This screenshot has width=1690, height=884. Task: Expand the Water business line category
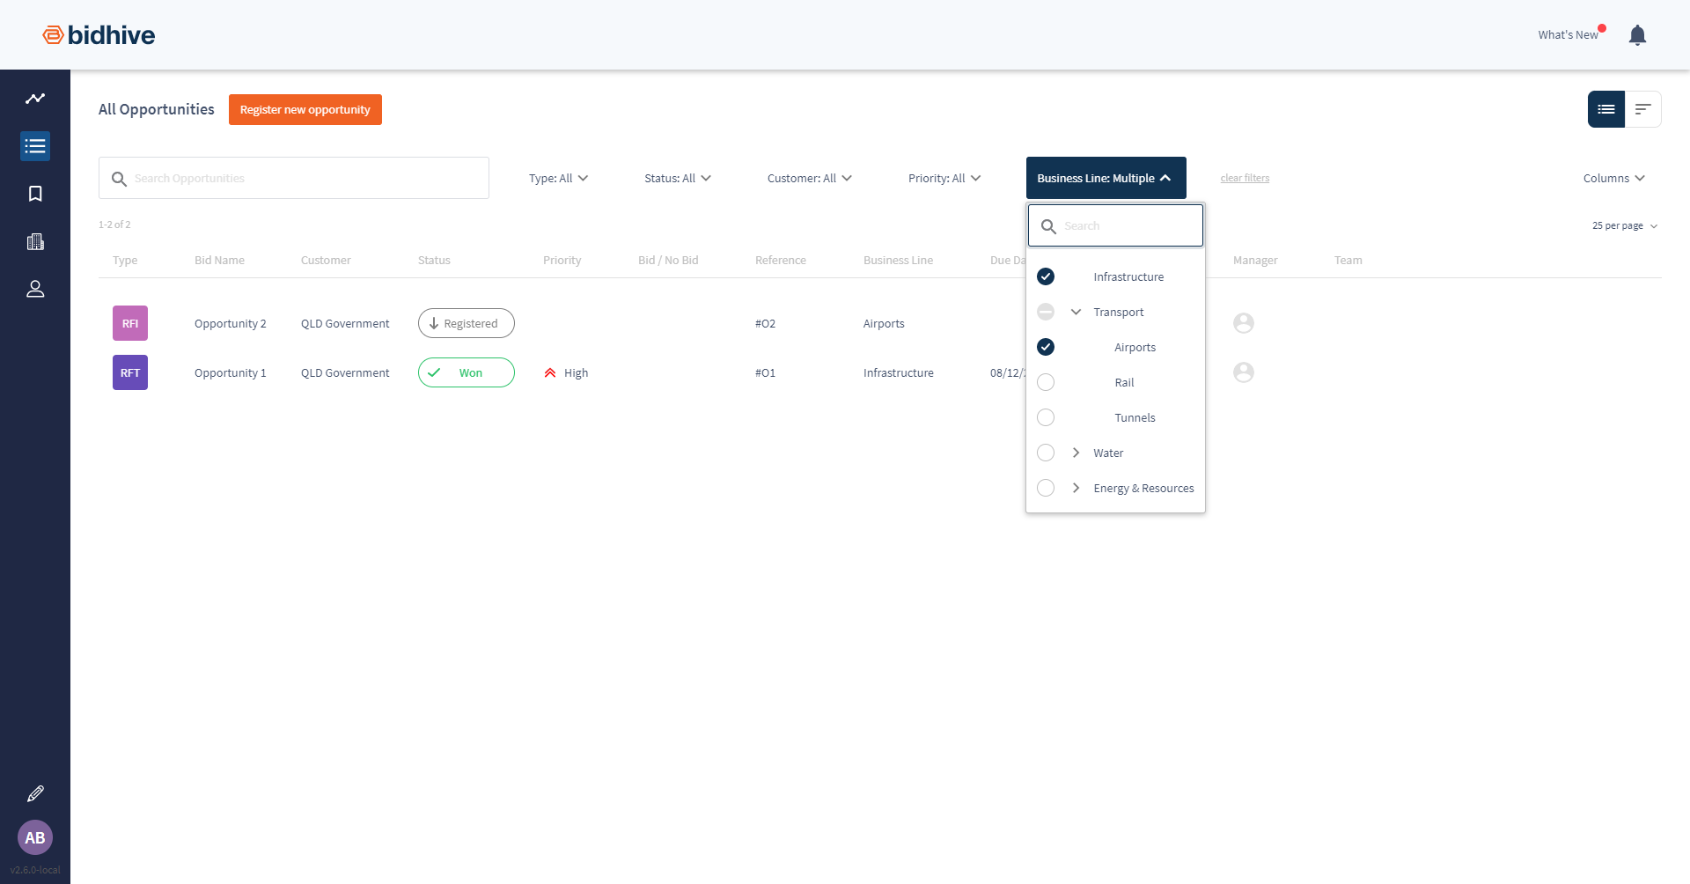click(1075, 453)
